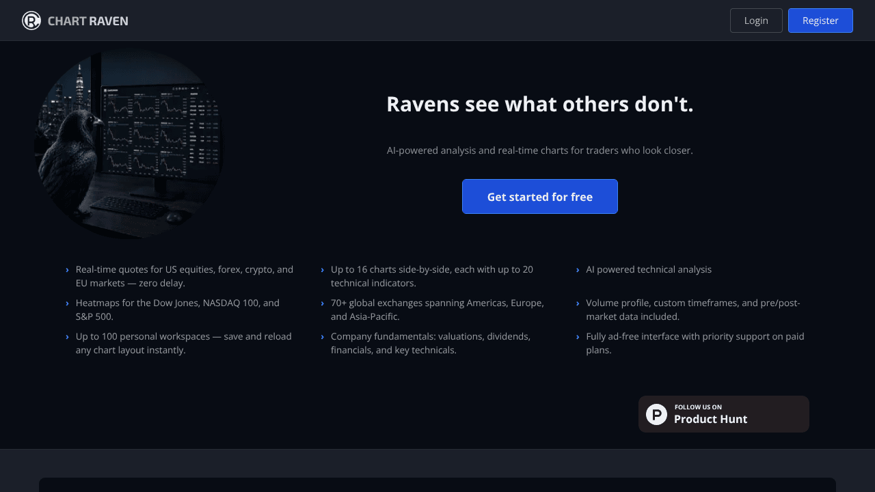Click the 70+ global exchanges text
The height and width of the screenshot is (492, 875).
click(437, 310)
